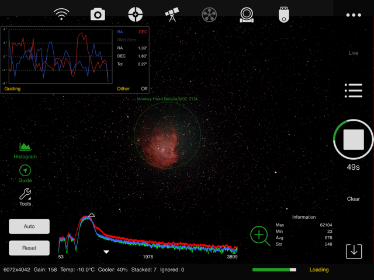Toggle the Histogram panel
This screenshot has height=280, width=374.
pos(25,150)
